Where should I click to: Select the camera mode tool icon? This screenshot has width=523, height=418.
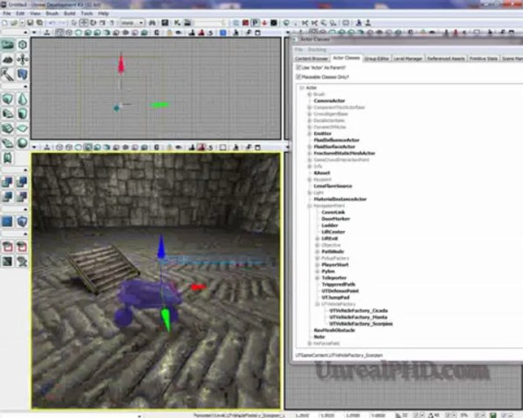pyautogui.click(x=8, y=45)
